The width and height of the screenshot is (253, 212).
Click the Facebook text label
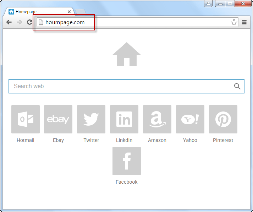pyautogui.click(x=127, y=182)
